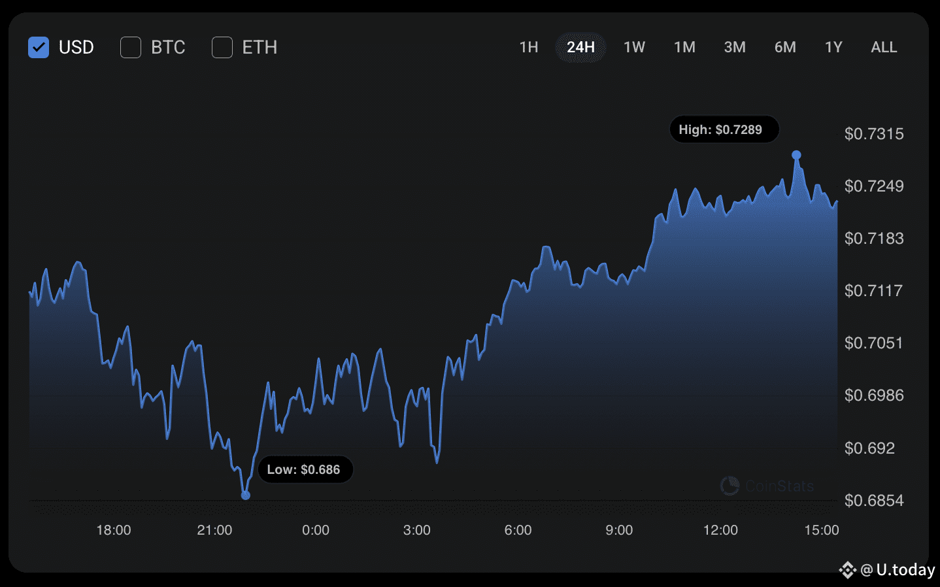This screenshot has height=587, width=940.
Task: Click the 0:00 time axis label
Action: [316, 530]
